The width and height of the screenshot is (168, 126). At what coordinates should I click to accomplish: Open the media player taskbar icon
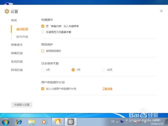tap(44, 122)
